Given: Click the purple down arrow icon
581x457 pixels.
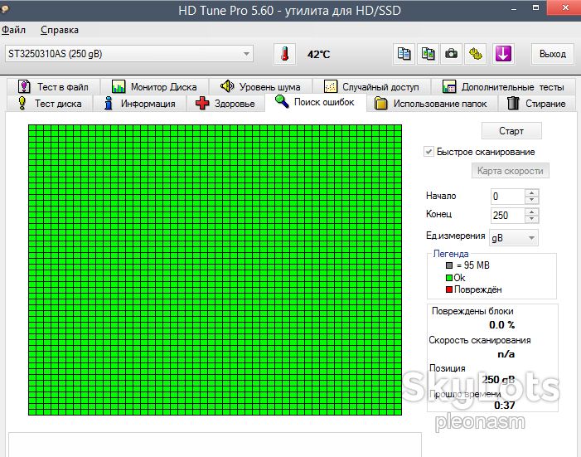Looking at the screenshot, I should click(503, 54).
